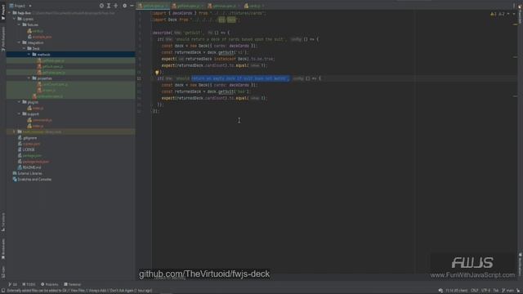Collapse the plugins folder arrow

[19, 102]
